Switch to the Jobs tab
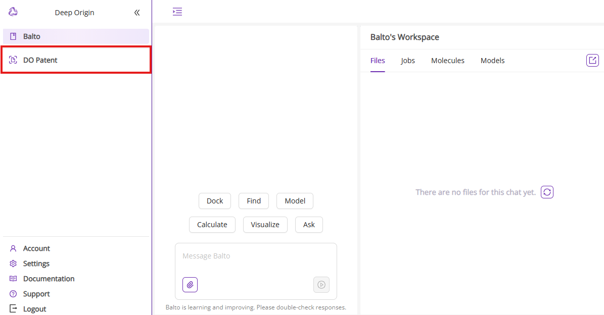The image size is (604, 315). tap(407, 61)
